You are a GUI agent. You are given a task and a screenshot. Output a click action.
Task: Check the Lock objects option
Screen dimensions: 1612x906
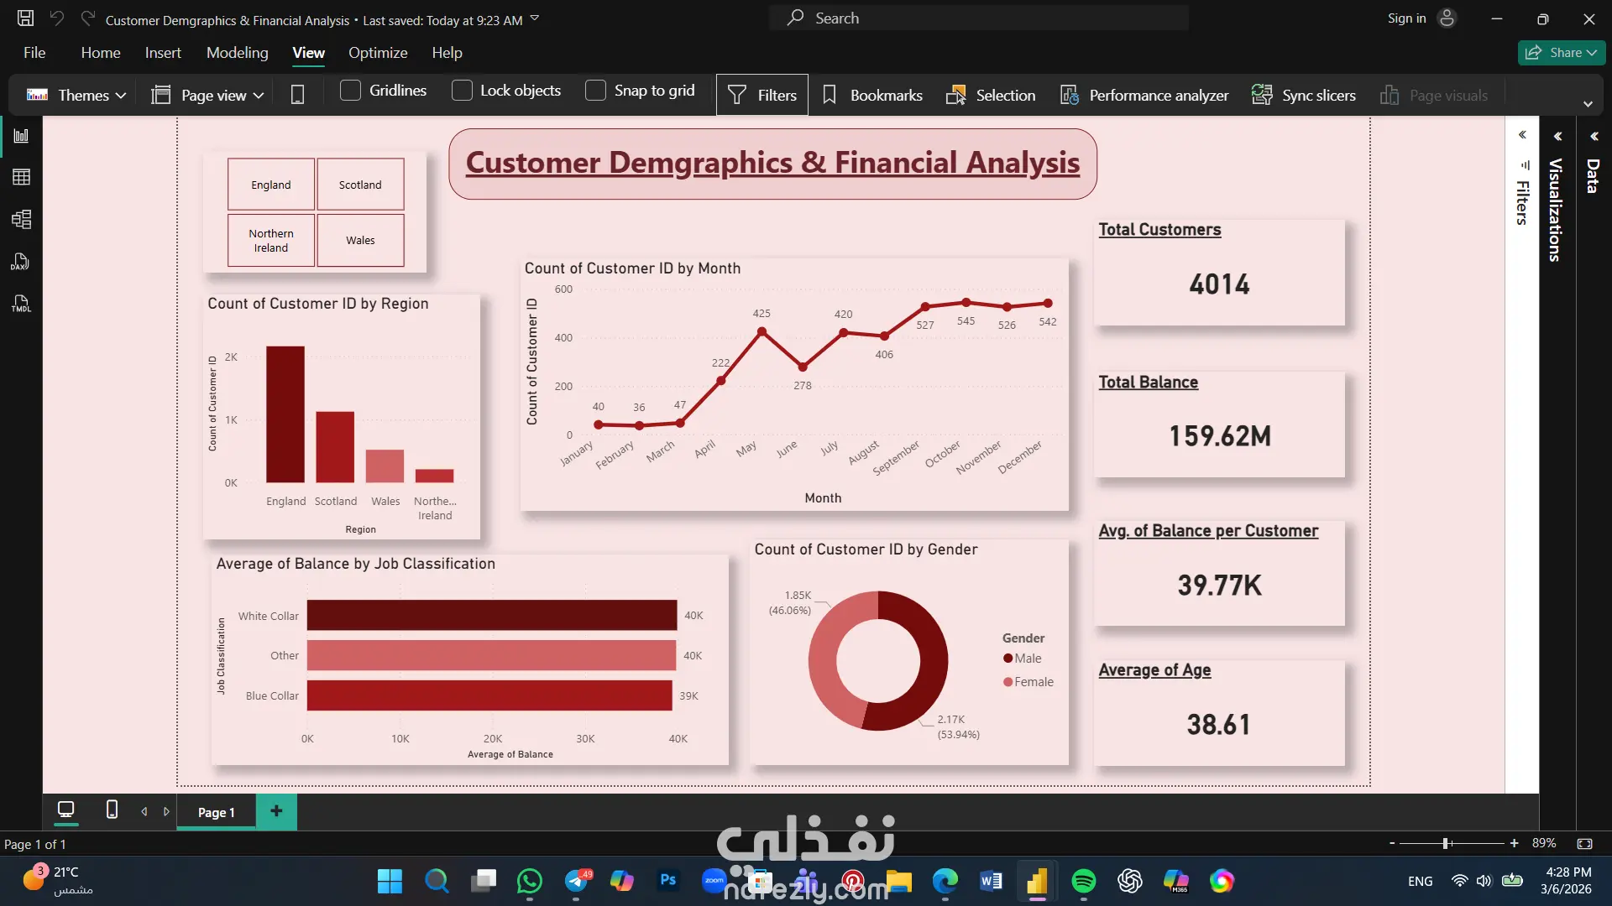[x=462, y=91]
